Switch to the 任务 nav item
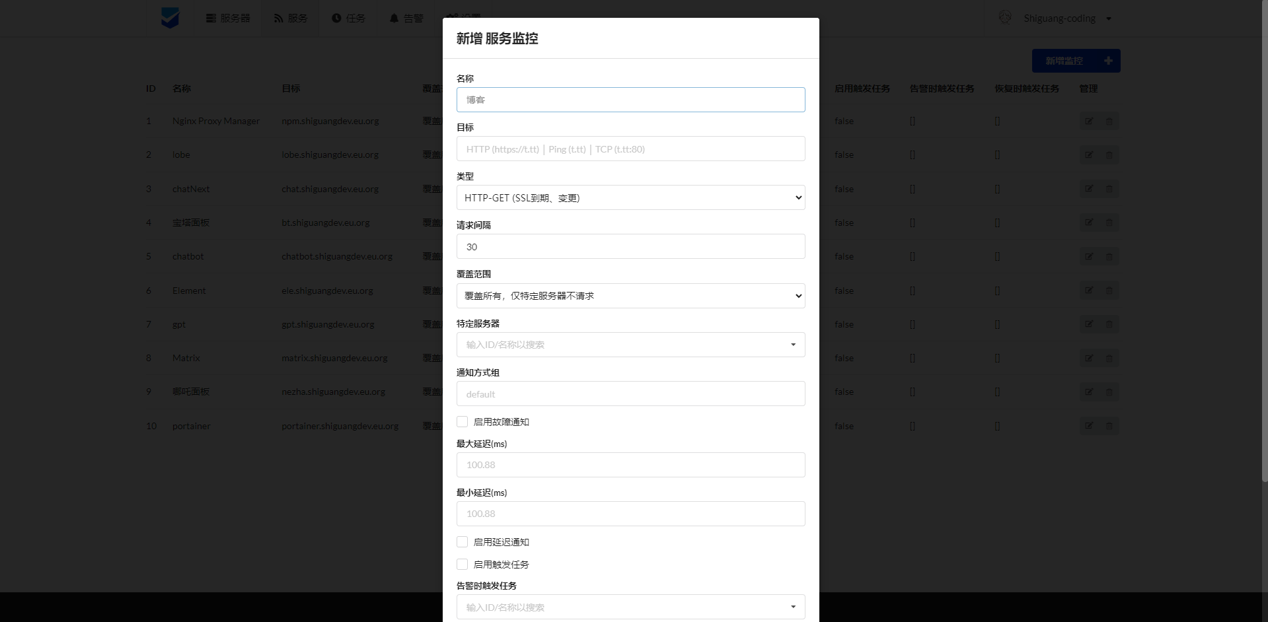 [348, 18]
